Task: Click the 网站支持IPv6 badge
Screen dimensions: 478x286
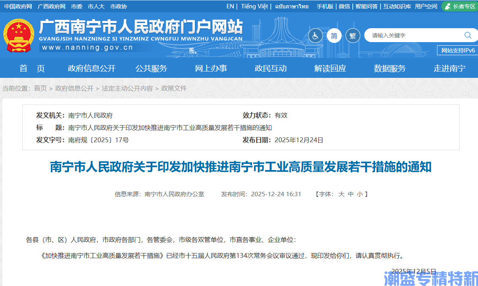Action: coord(457,50)
